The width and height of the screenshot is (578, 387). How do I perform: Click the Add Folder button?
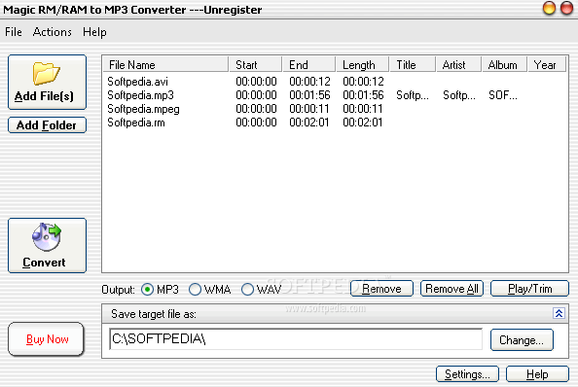[47, 125]
